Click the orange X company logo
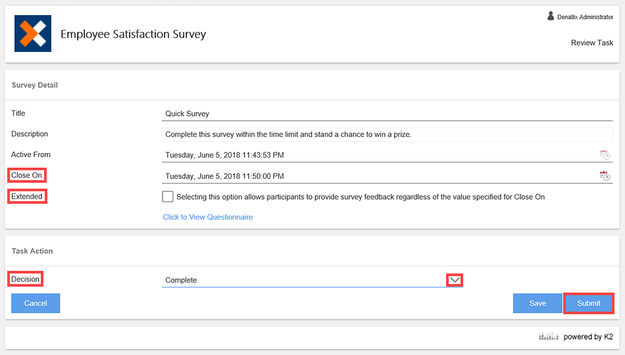This screenshot has height=355, width=625. (x=33, y=34)
